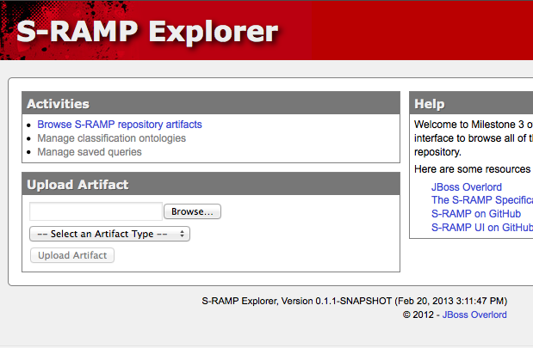
Task: Click 'Here are some resources' text
Action: [x=472, y=169]
